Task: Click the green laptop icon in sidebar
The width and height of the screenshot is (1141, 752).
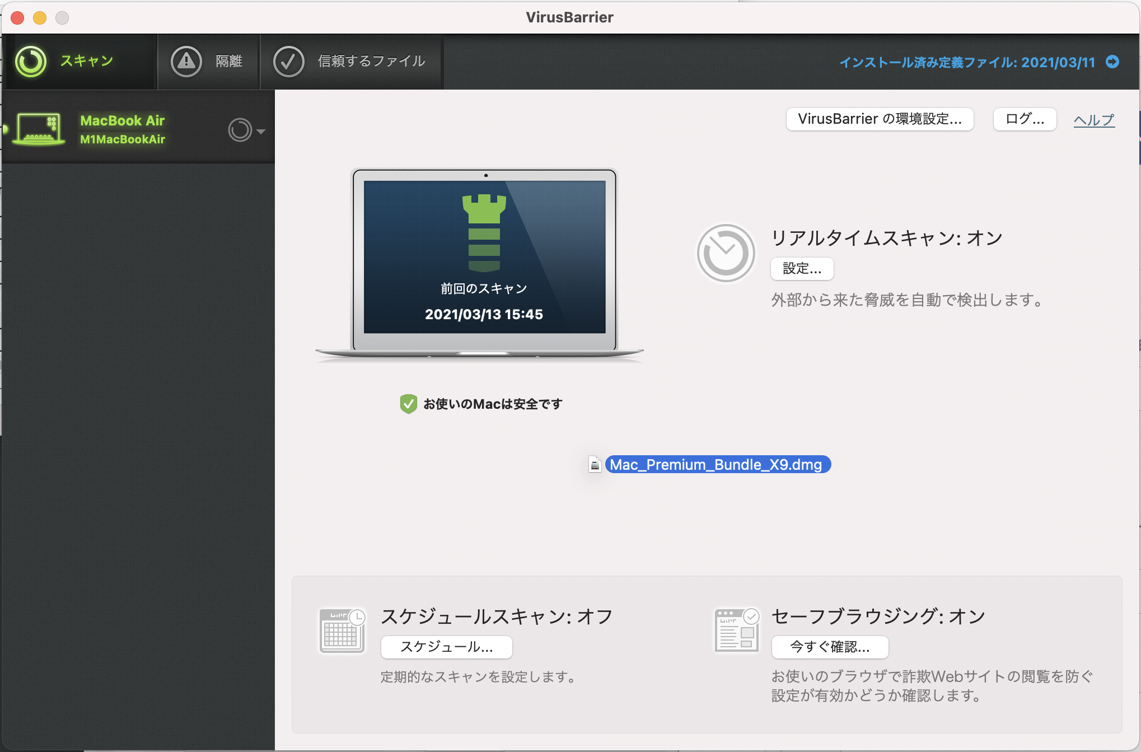Action: 38,129
